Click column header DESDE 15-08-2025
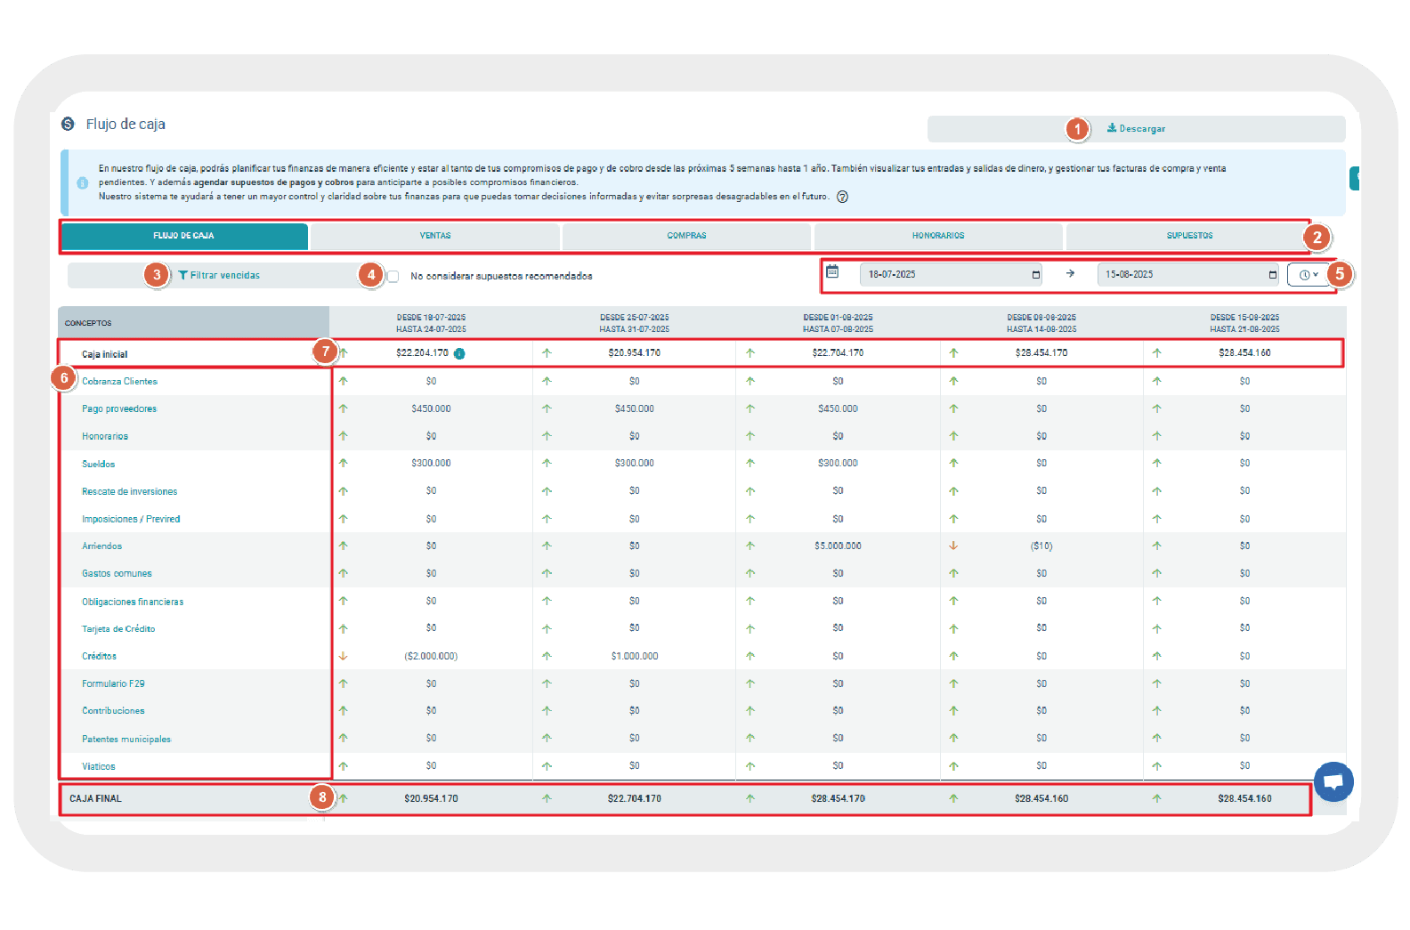This screenshot has height=930, width=1410. [x=1244, y=323]
